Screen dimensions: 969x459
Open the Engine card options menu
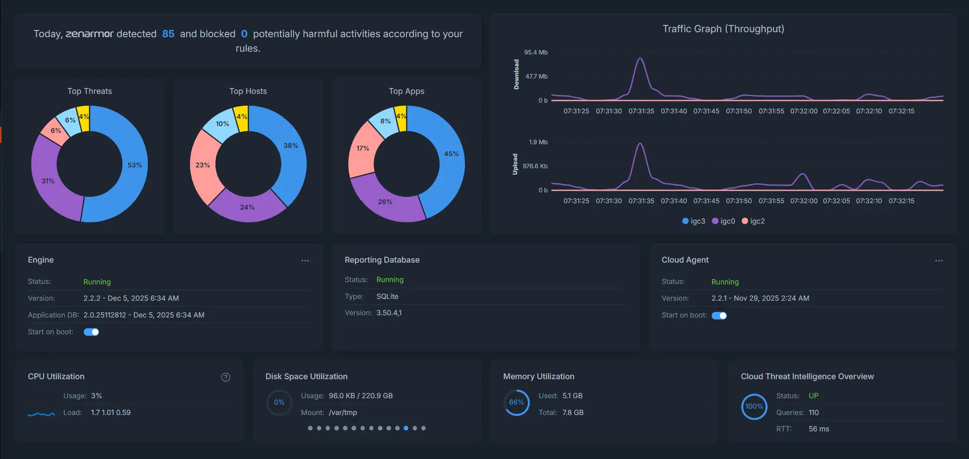click(305, 261)
